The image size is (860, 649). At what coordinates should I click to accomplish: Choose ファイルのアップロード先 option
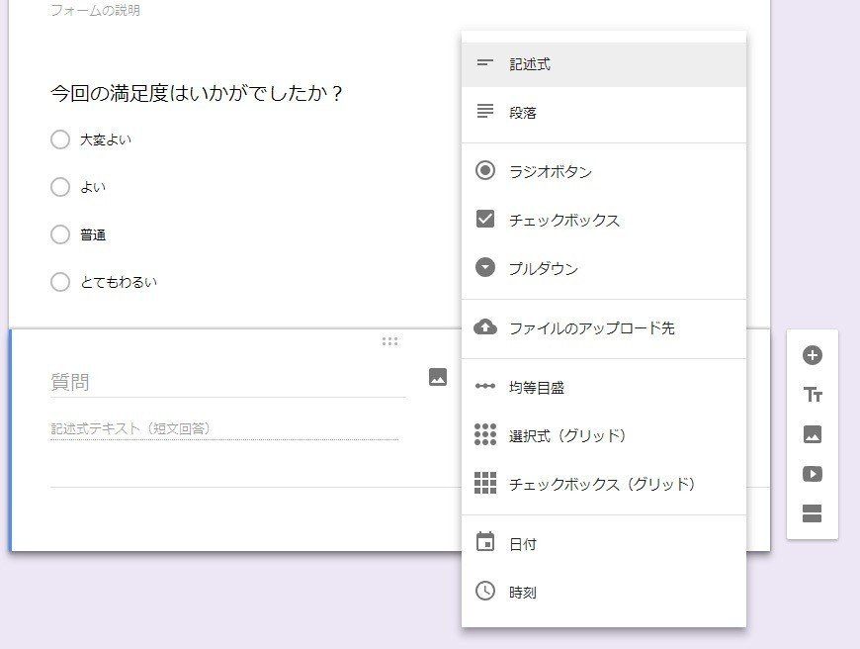point(604,327)
